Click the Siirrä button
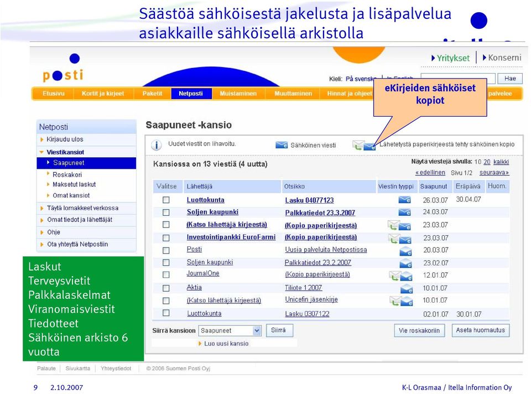The height and width of the screenshot is (394, 531). (x=279, y=330)
